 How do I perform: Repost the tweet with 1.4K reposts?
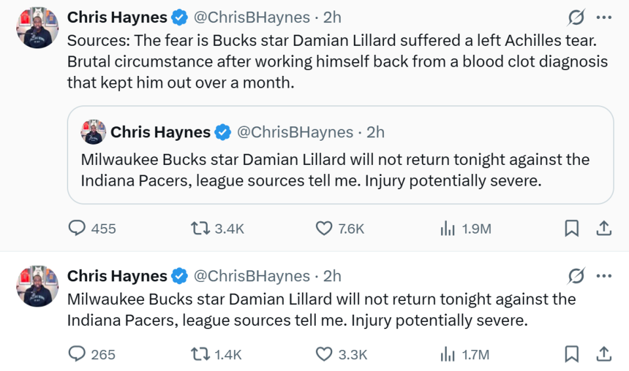(x=199, y=354)
